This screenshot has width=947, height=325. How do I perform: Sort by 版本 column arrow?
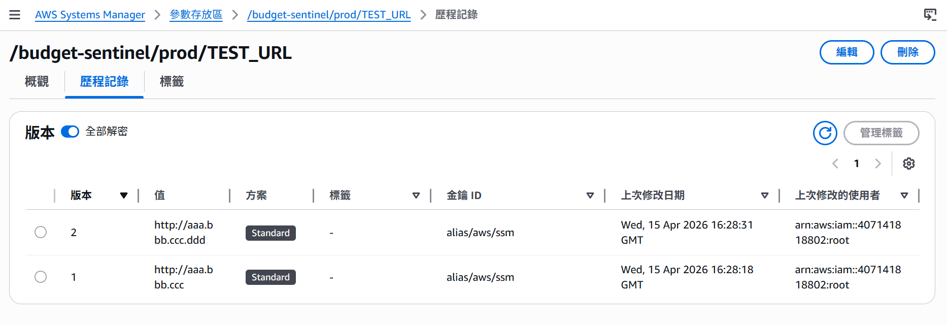124,196
